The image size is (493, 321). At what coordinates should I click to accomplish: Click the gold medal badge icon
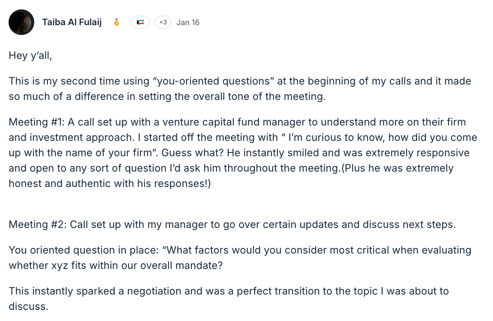click(x=116, y=22)
